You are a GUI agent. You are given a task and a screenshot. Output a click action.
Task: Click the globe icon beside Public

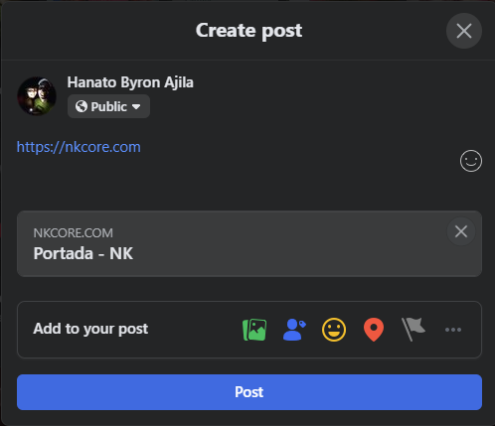point(82,106)
